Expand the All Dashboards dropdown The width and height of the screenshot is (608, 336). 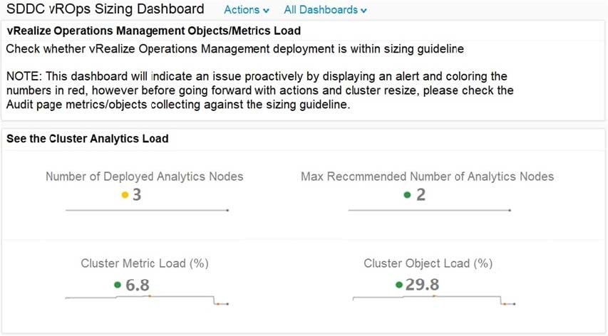[x=325, y=10]
